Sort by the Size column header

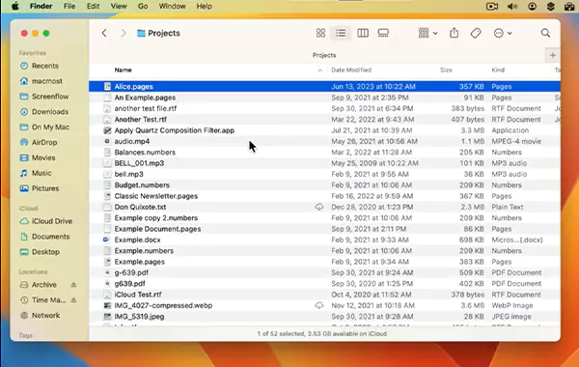446,70
